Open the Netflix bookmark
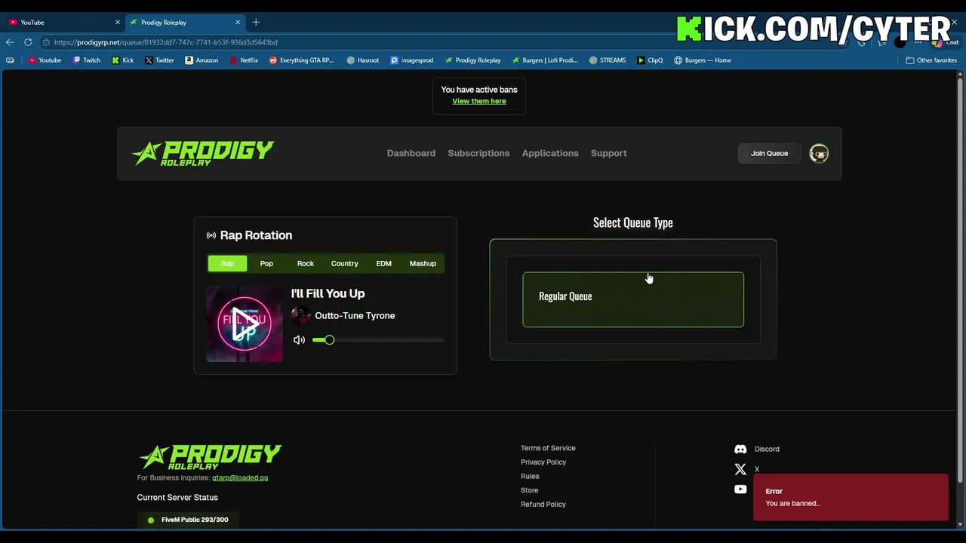This screenshot has width=966, height=543. coord(244,60)
